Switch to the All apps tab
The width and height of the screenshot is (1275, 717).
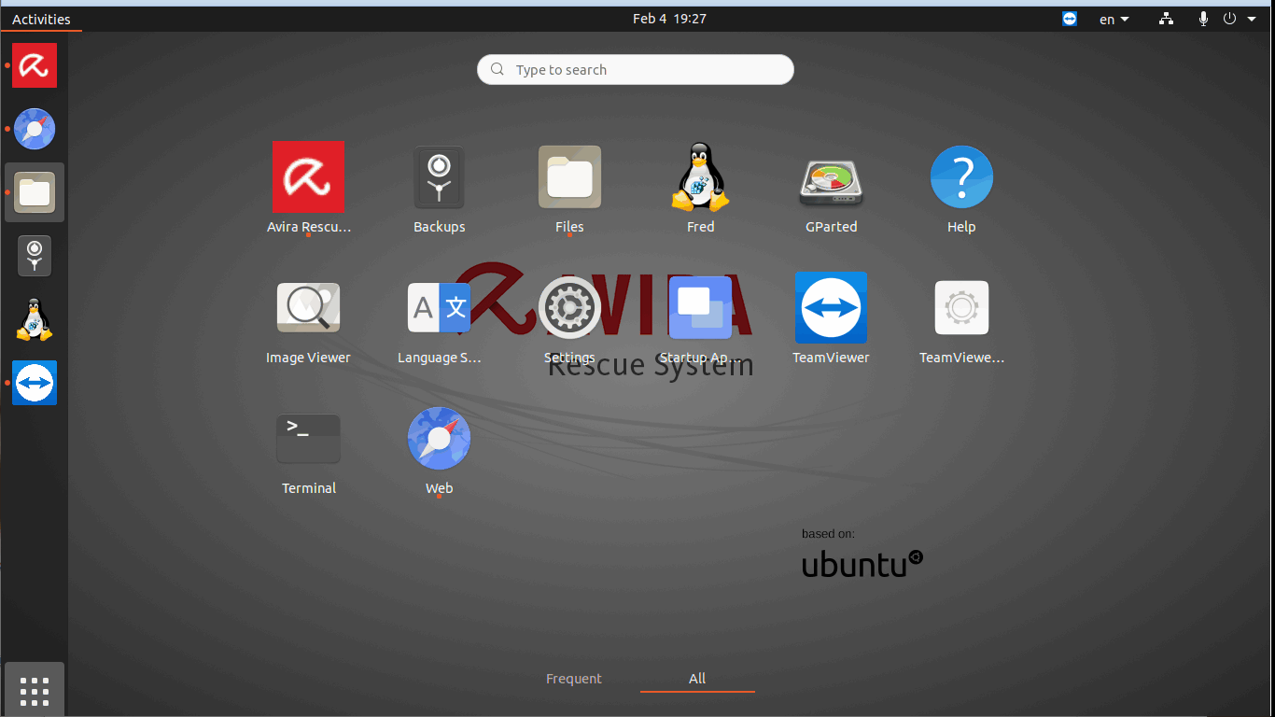point(697,679)
